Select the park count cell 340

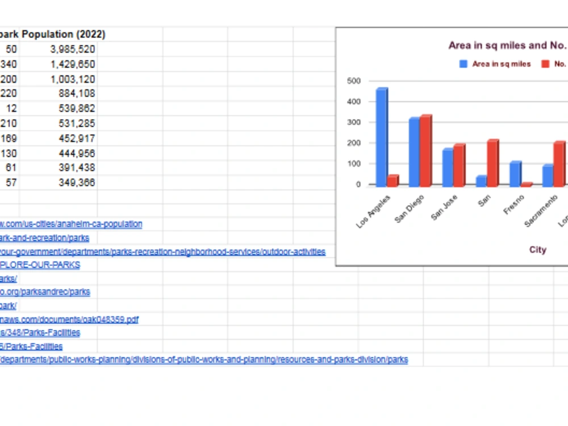[x=10, y=64]
